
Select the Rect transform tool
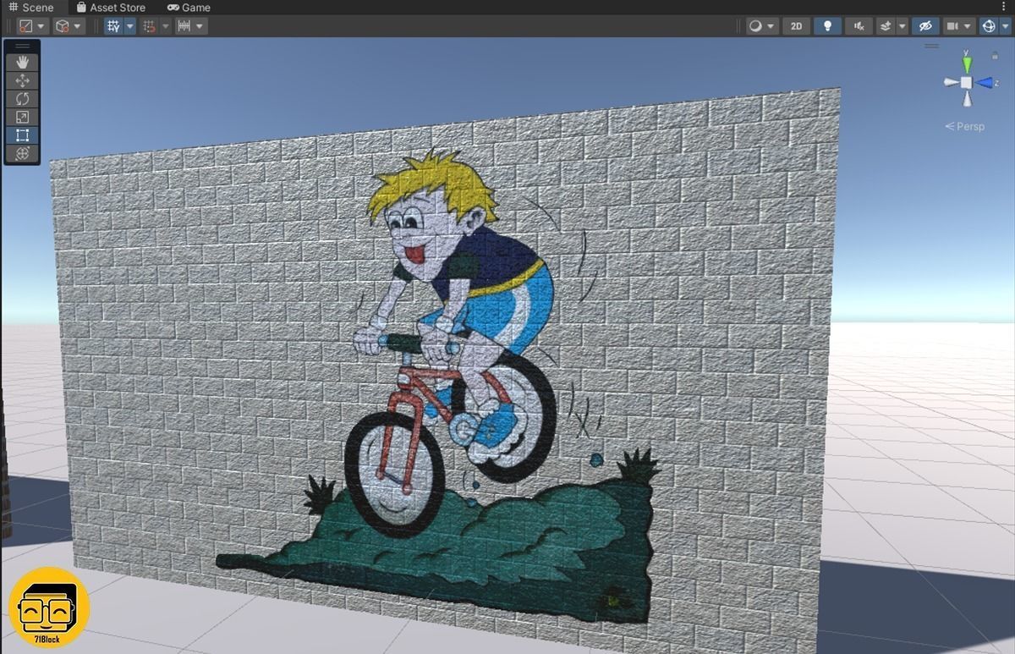click(x=22, y=135)
